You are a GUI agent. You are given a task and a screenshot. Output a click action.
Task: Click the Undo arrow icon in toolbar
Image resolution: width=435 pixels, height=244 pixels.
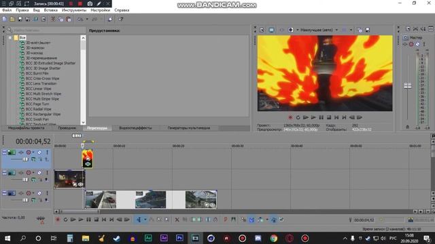pos(80,19)
